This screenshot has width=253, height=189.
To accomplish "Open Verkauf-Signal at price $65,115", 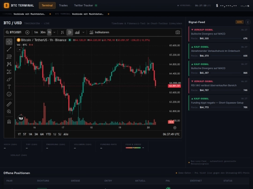I will click(219, 34).
